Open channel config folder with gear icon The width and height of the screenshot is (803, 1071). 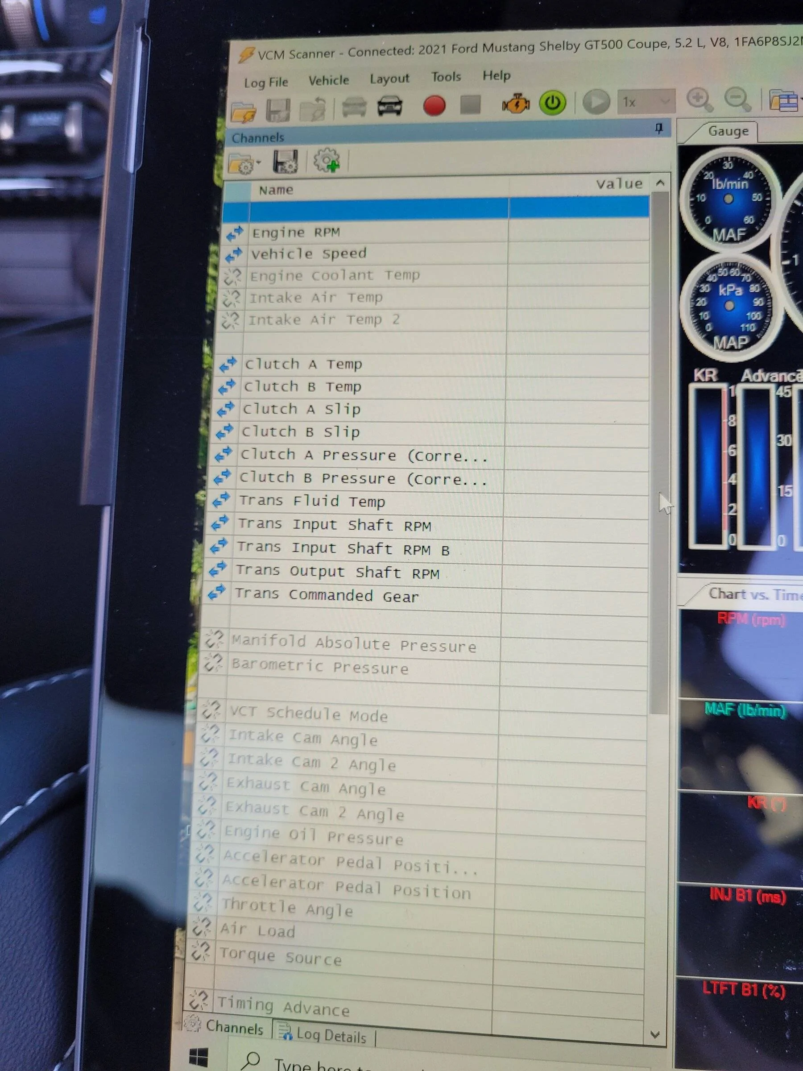click(x=244, y=164)
